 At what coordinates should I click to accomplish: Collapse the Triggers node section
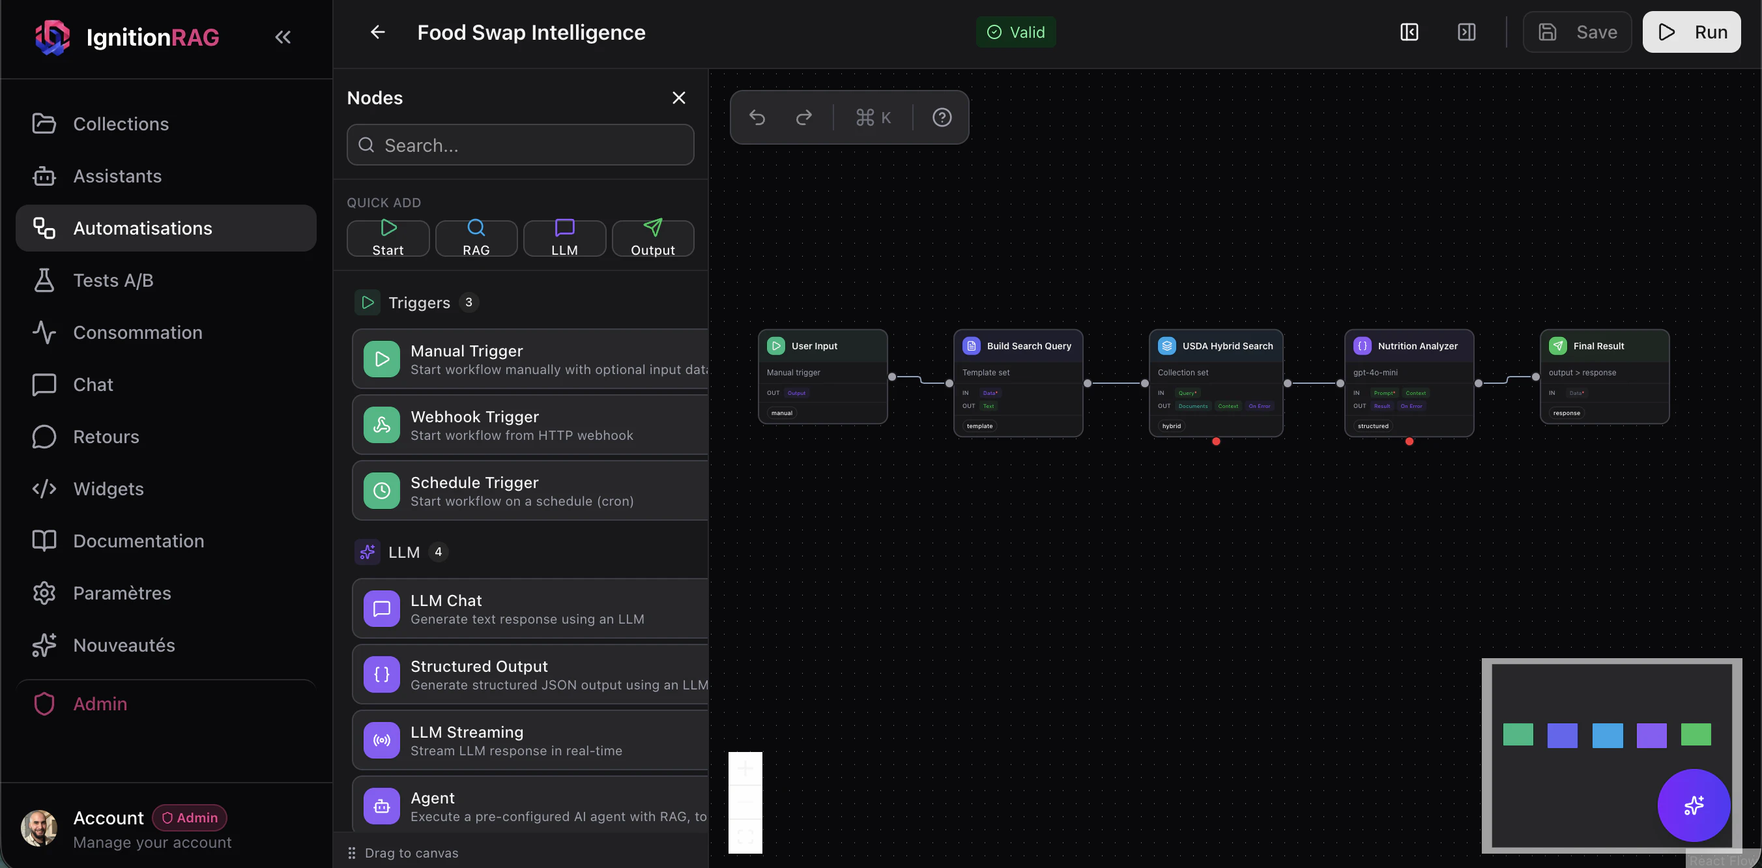(x=418, y=302)
